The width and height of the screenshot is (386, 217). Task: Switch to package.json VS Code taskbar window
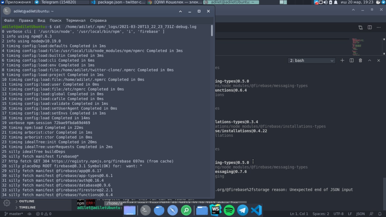[x=118, y=2]
